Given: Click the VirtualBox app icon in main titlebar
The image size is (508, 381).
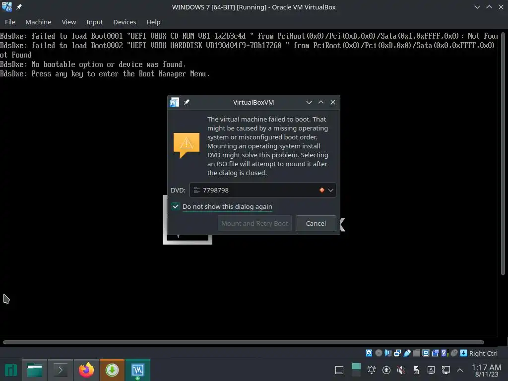Looking at the screenshot, I should (x=7, y=7).
